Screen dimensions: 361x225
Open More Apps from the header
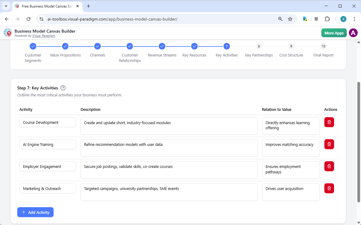(334, 33)
